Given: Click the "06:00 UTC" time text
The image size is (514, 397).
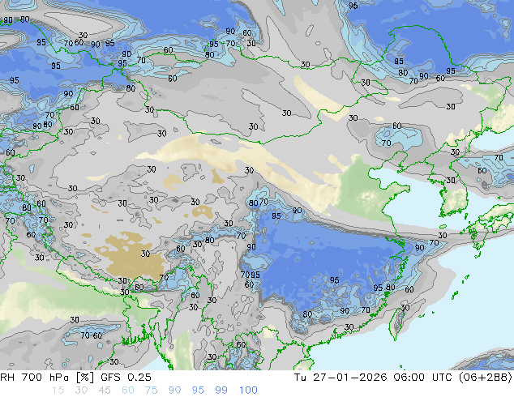Looking at the screenshot, I should tap(425, 378).
